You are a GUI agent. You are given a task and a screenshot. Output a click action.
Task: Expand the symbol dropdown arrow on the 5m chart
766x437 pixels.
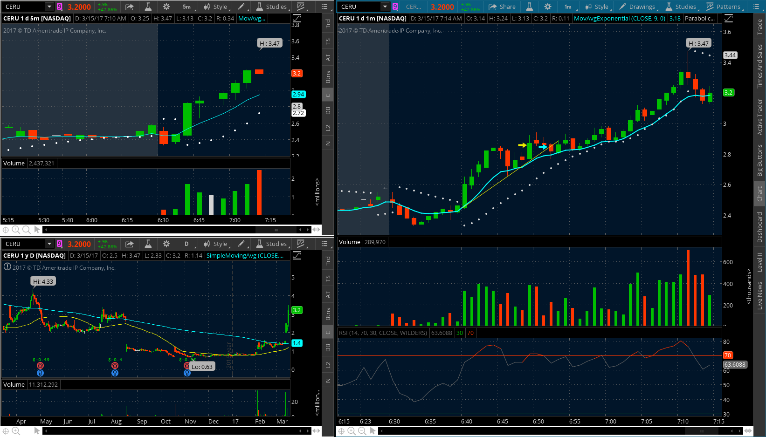(49, 7)
